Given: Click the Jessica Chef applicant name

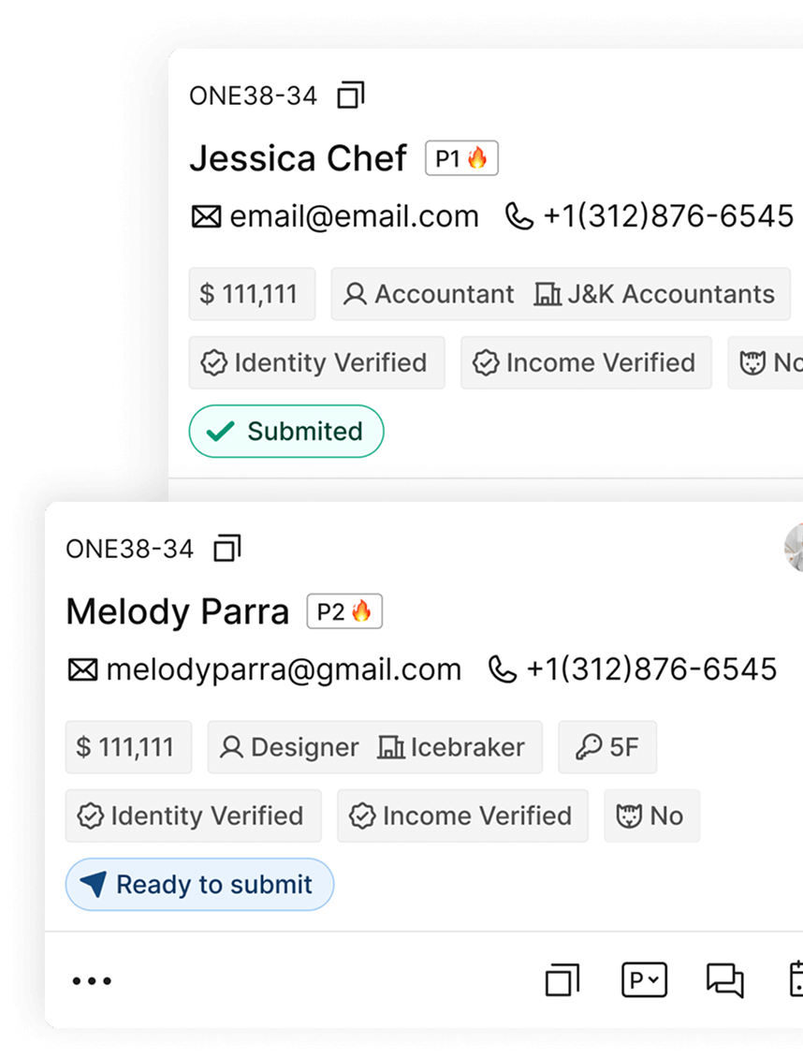Looking at the screenshot, I should (x=298, y=159).
